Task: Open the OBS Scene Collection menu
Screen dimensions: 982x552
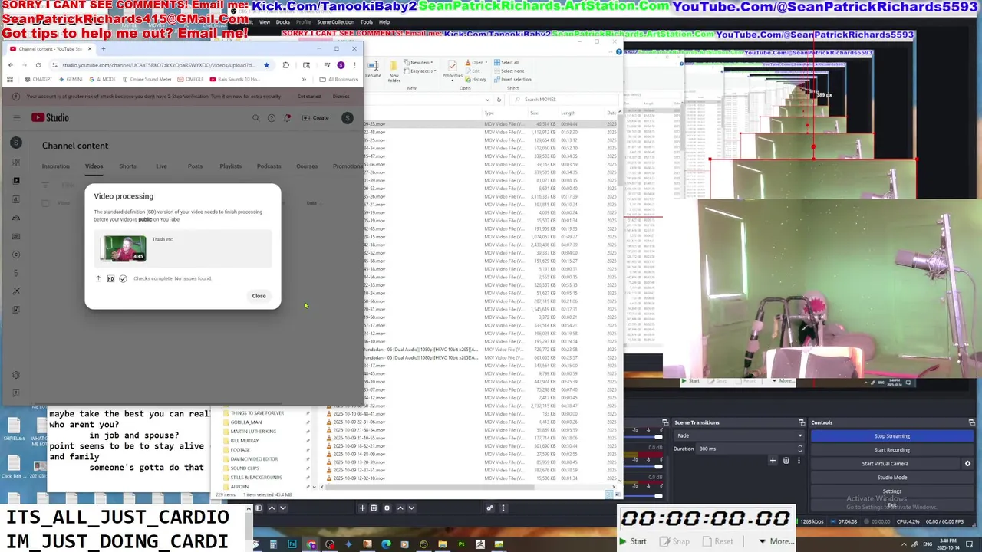Action: (x=336, y=22)
